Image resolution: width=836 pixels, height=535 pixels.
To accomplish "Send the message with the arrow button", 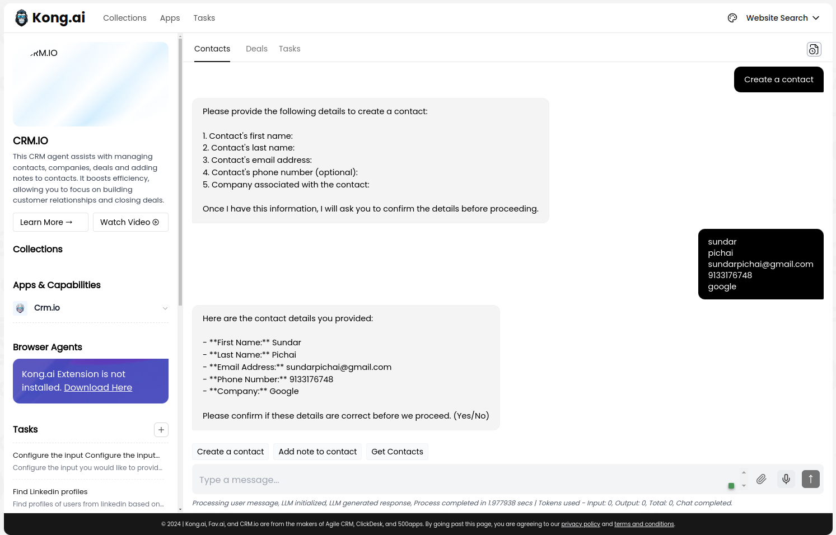I will pyautogui.click(x=811, y=479).
